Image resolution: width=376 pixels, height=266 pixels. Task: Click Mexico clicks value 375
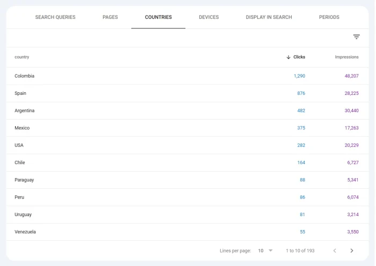coord(301,128)
